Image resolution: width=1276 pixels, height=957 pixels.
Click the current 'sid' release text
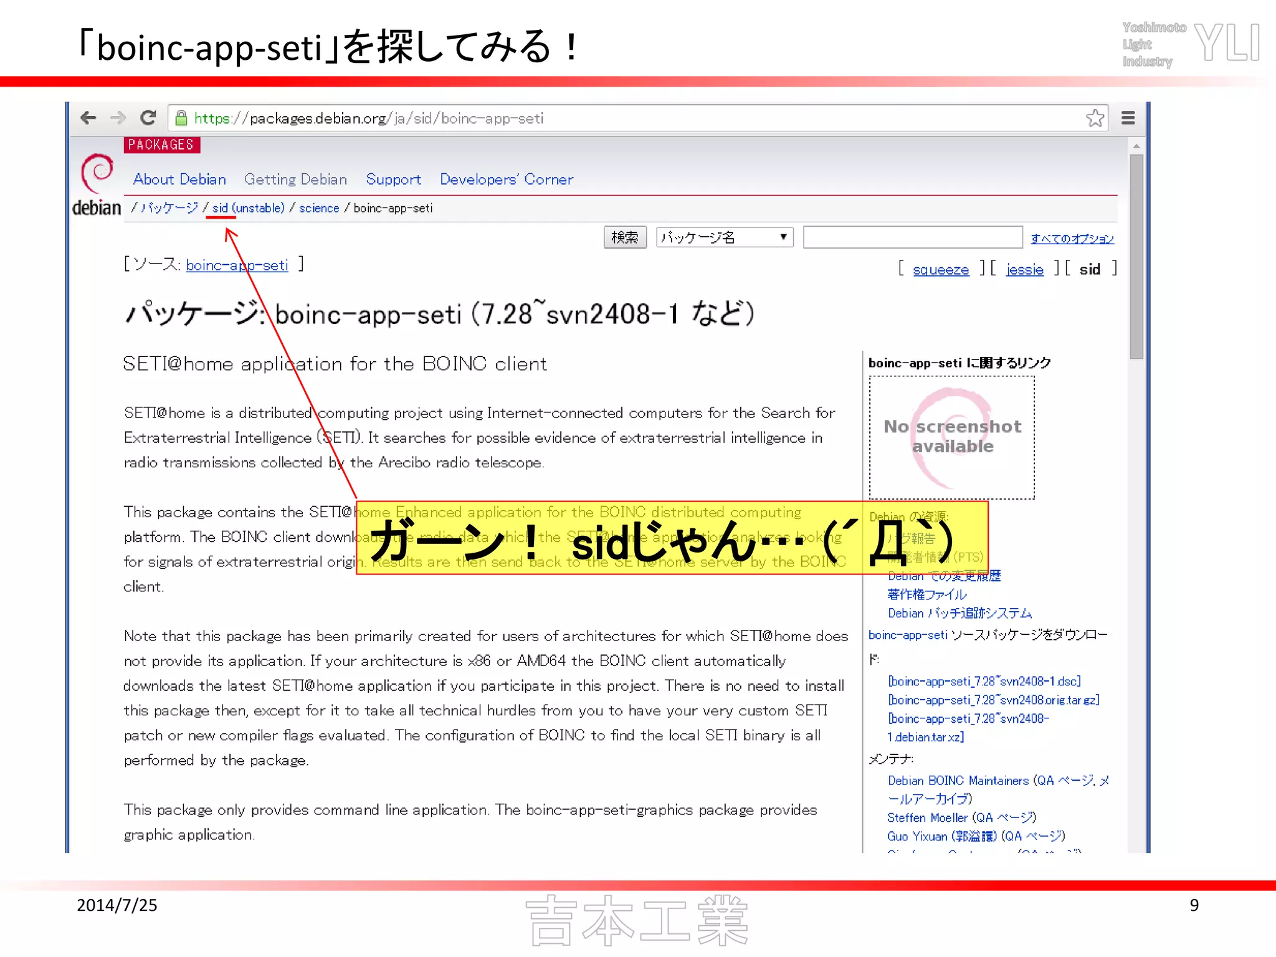(x=1090, y=270)
